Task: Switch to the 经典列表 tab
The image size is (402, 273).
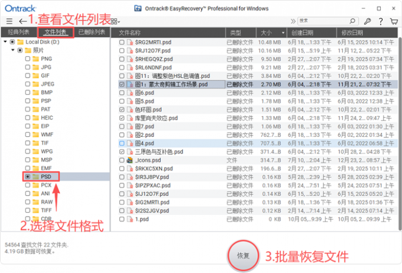Action: pyautogui.click(x=18, y=32)
